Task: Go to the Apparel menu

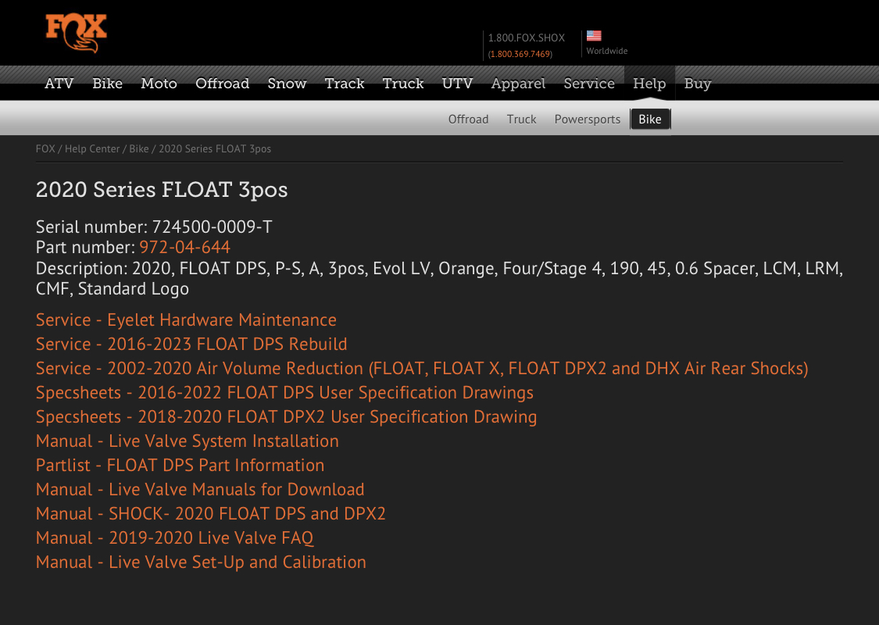Action: [x=518, y=84]
